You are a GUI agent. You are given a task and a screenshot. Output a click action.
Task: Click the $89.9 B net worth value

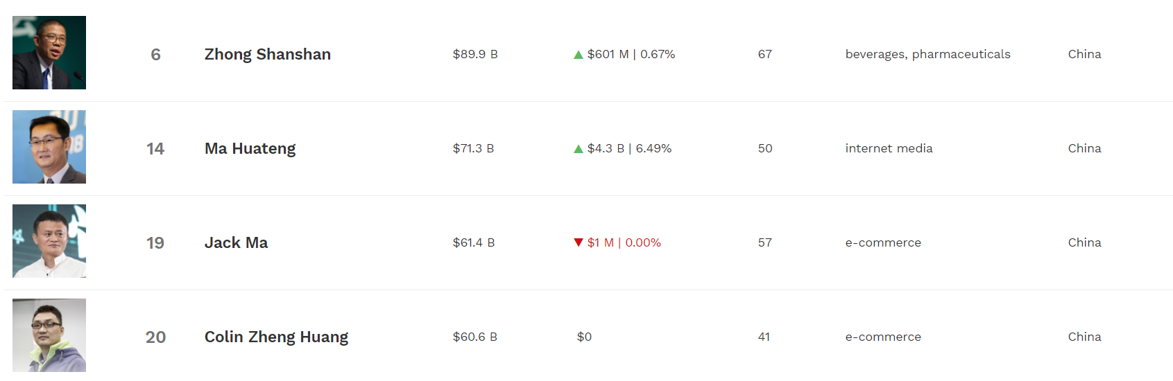tap(475, 54)
